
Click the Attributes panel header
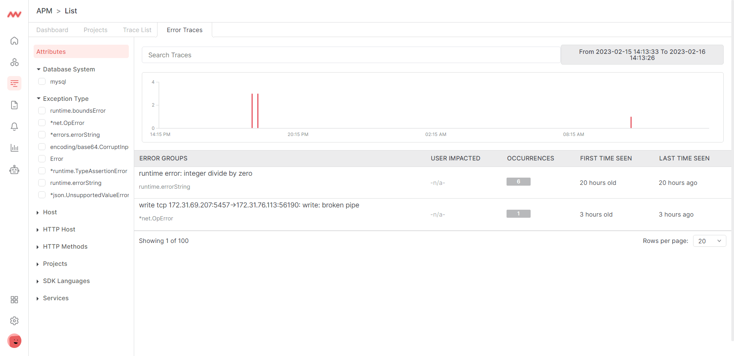[81, 52]
